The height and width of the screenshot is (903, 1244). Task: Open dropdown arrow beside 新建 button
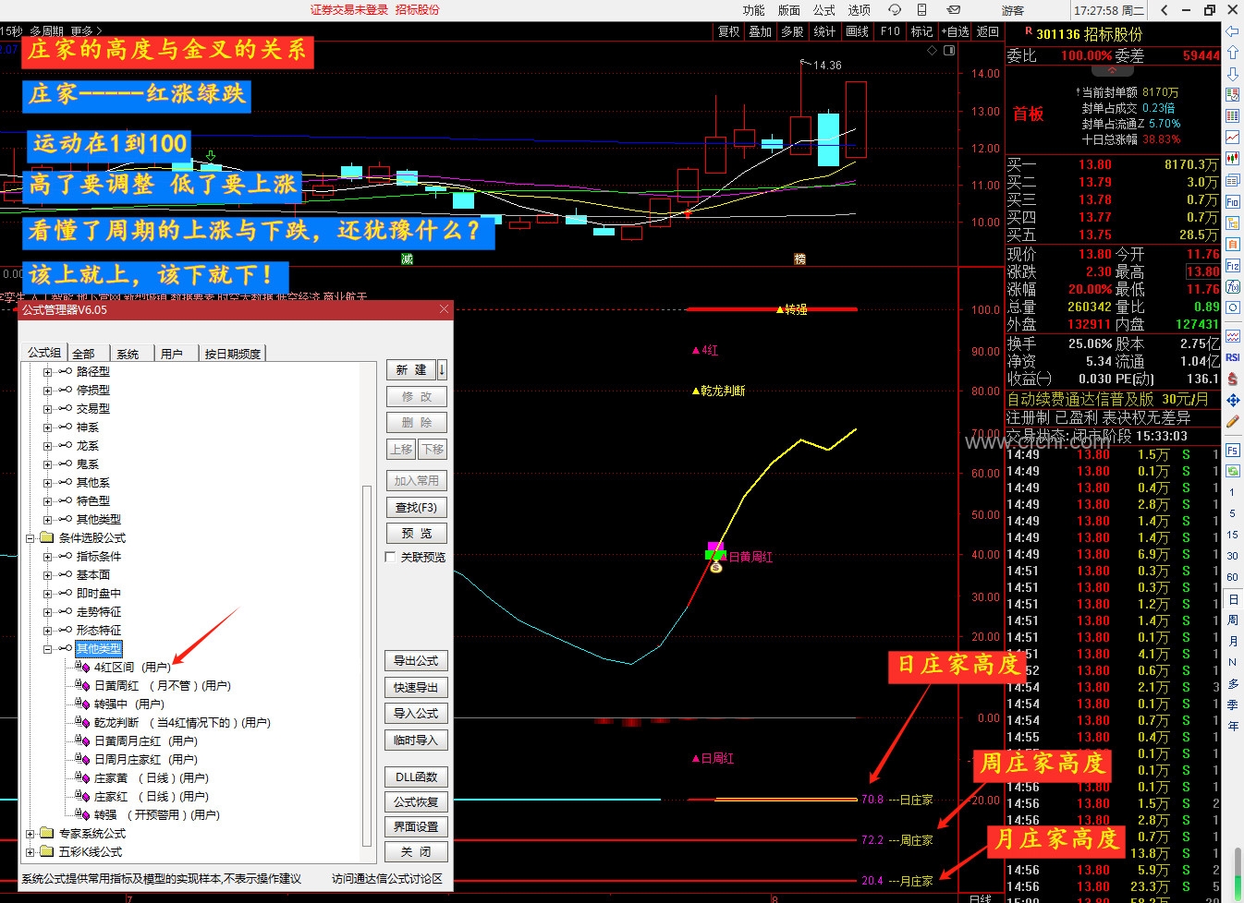click(x=442, y=369)
